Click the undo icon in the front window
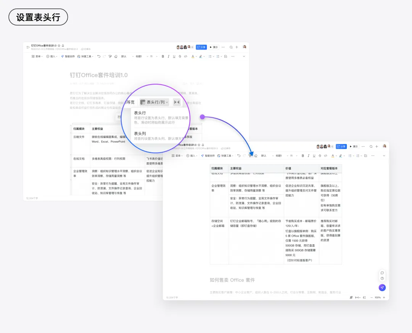The height and width of the screenshot is (333, 412). click(x=239, y=155)
